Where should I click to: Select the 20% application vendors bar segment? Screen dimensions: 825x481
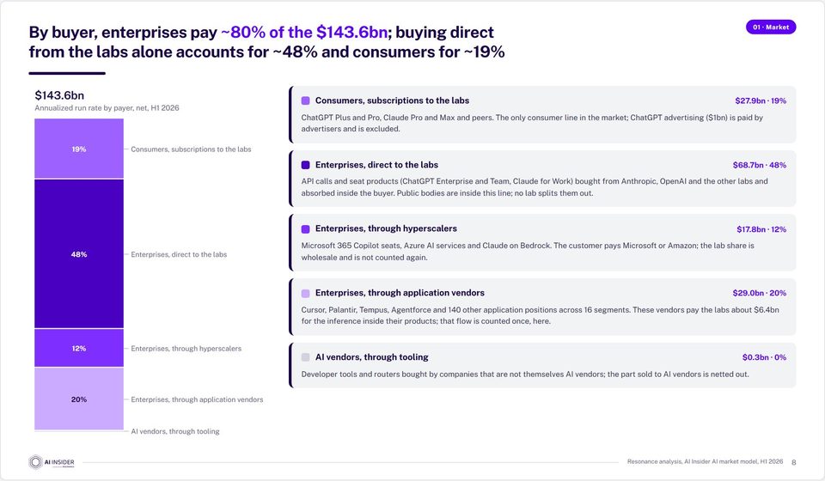[x=79, y=399]
